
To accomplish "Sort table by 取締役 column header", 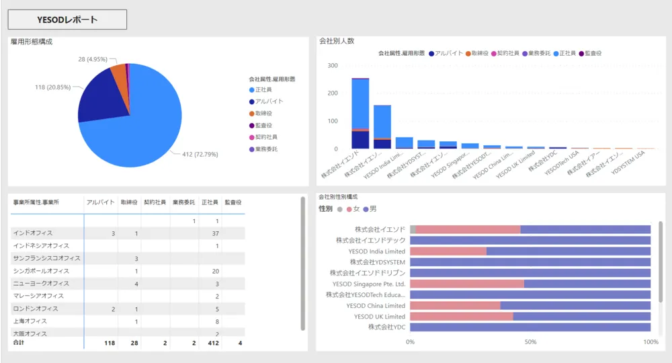I will [x=129, y=202].
